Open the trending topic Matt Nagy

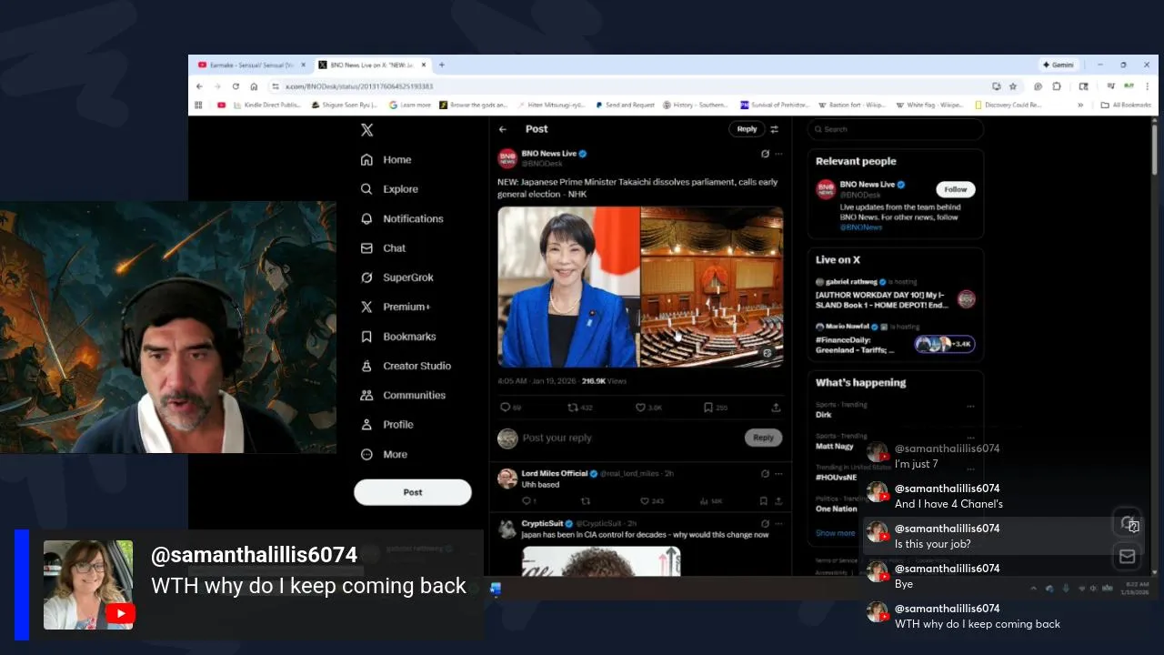click(x=835, y=446)
